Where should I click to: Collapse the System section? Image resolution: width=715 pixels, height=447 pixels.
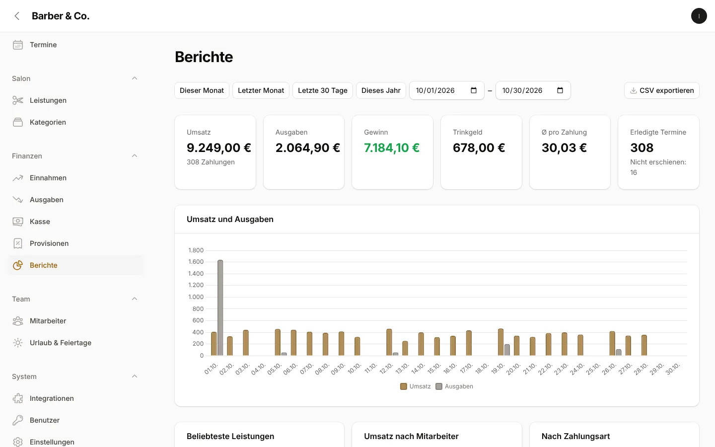pos(135,376)
